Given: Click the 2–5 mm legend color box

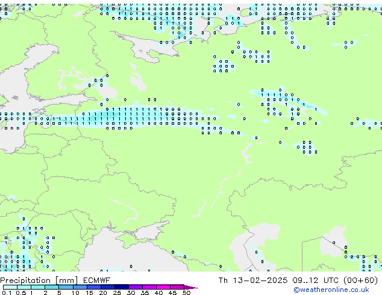Looking at the screenshot, I should 52,287.
